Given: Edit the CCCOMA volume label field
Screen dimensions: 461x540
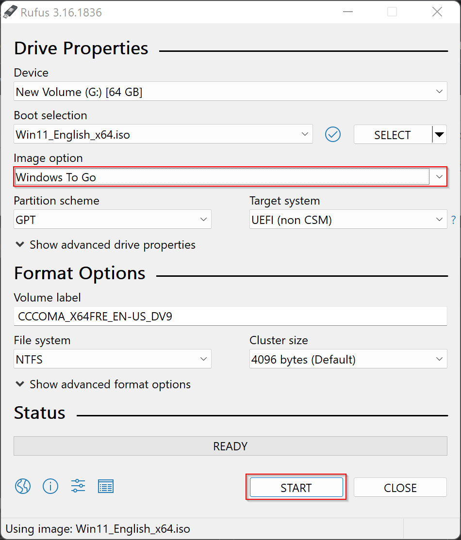Looking at the screenshot, I should click(230, 316).
